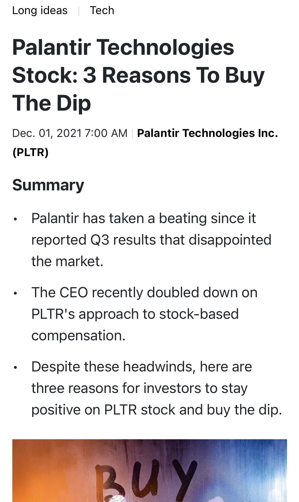Open the Tech category link

click(x=102, y=11)
